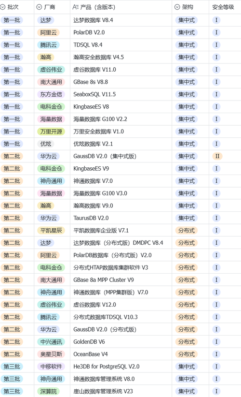Click the 第三批 tag for He3DB row
This screenshot has height=397, width=241.
(12, 367)
